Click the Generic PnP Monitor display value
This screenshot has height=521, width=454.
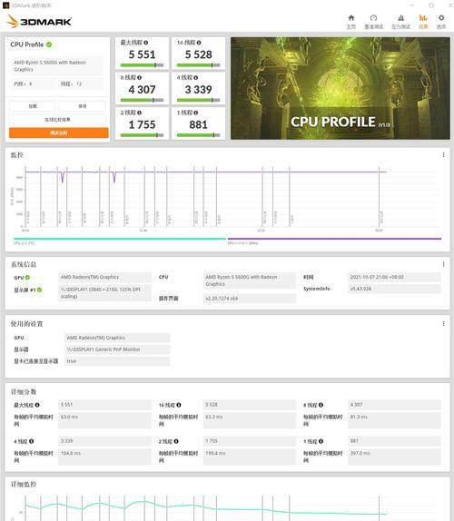point(117,349)
